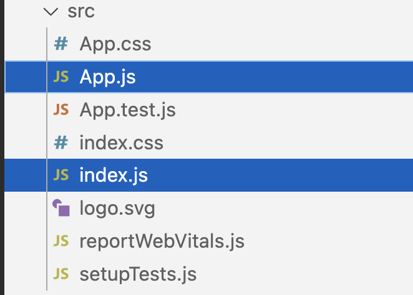Viewport: 413px width, 295px height.
Task: Click the yellow JS icon beside App.js
Action: tap(61, 77)
